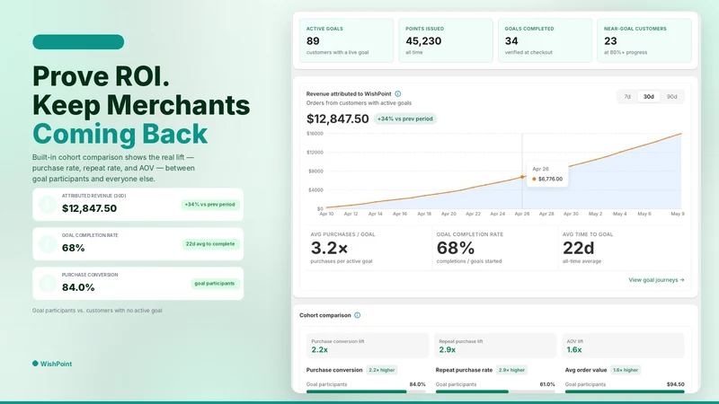The image size is (719, 404).
Task: Click the goal participants badge on left card
Action: click(214, 284)
